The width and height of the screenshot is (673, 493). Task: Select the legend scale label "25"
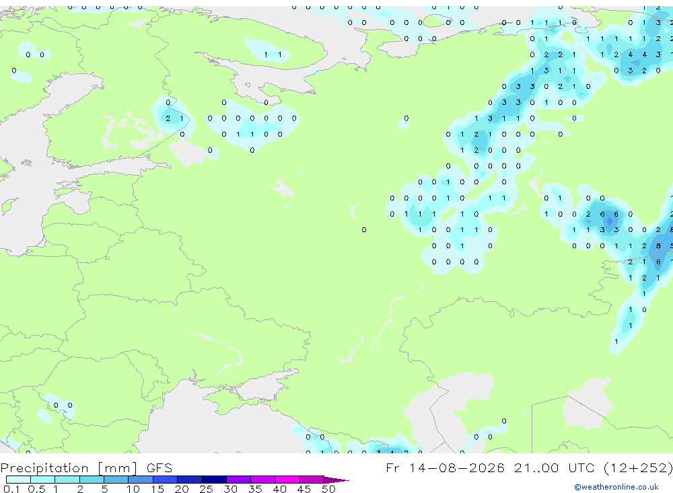pyautogui.click(x=206, y=489)
